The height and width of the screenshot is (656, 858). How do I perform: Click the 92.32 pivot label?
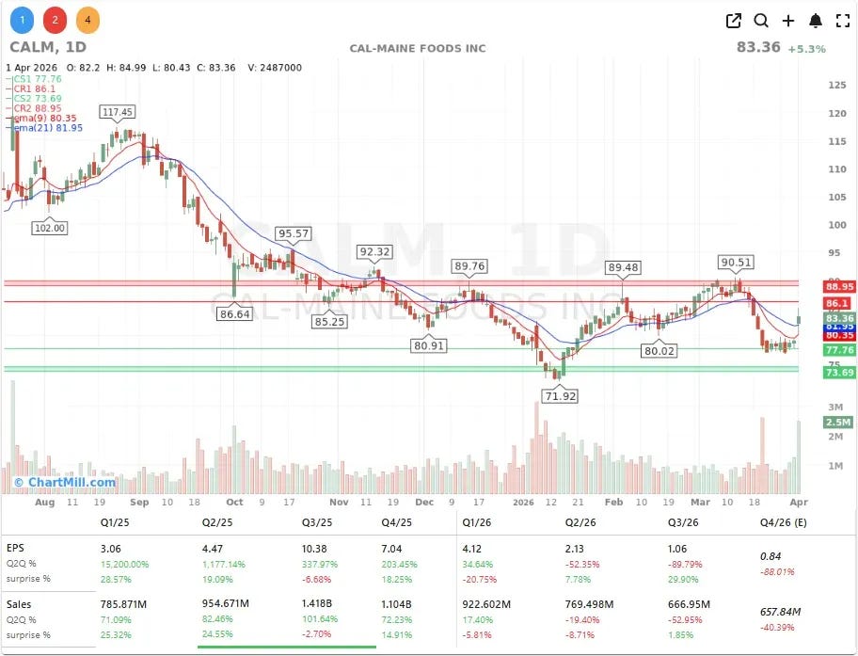[374, 252]
